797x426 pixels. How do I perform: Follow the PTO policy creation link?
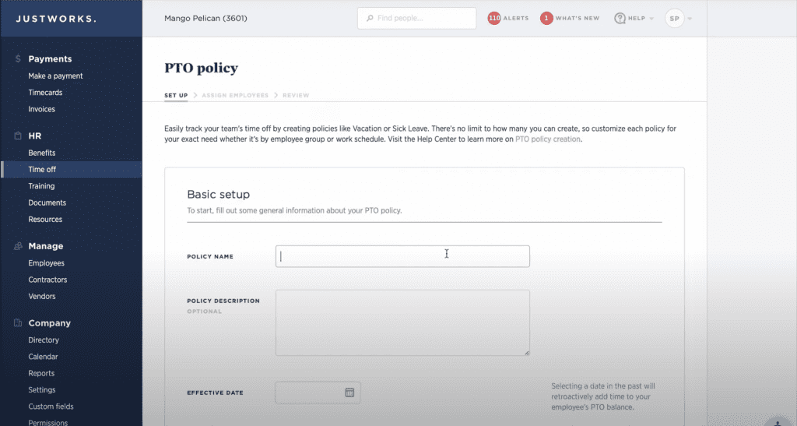coord(547,139)
